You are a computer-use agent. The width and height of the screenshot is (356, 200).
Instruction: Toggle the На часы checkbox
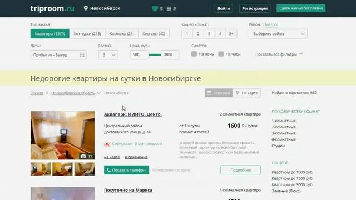click(221, 54)
